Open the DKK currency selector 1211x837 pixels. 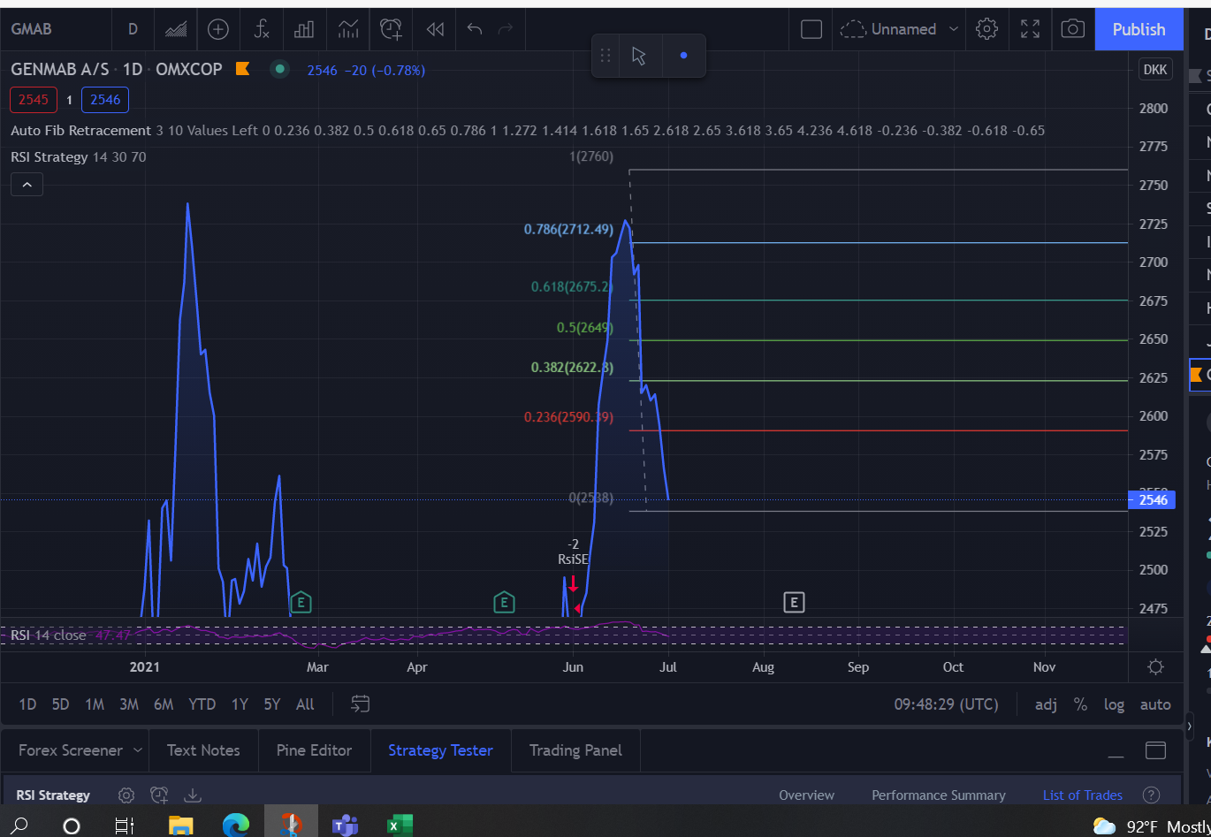point(1154,70)
